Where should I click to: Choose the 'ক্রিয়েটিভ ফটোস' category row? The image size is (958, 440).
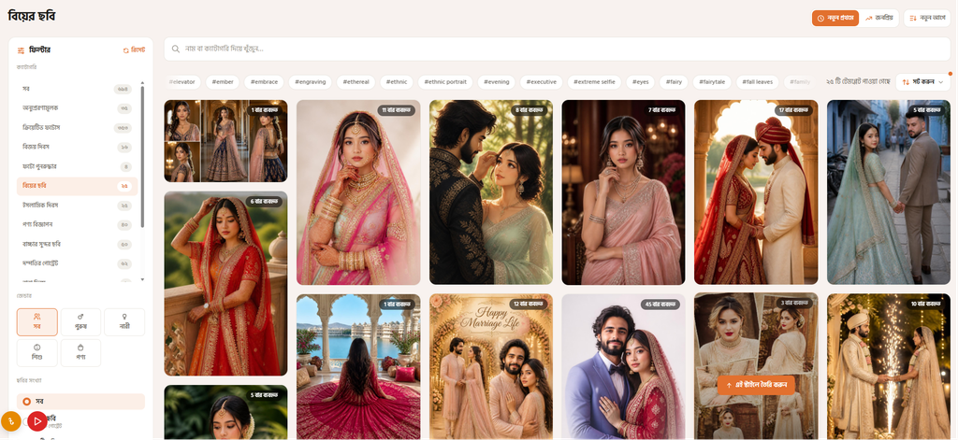pos(78,128)
